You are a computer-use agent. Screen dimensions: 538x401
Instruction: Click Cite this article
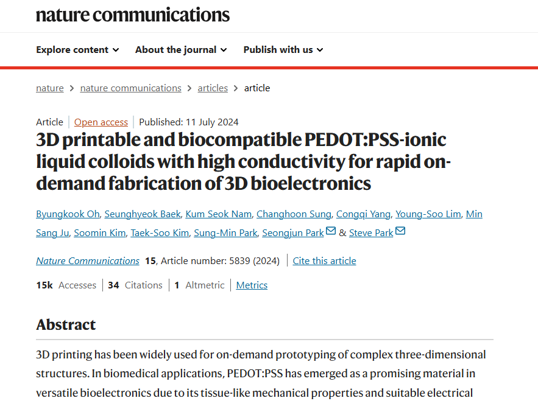coord(324,261)
